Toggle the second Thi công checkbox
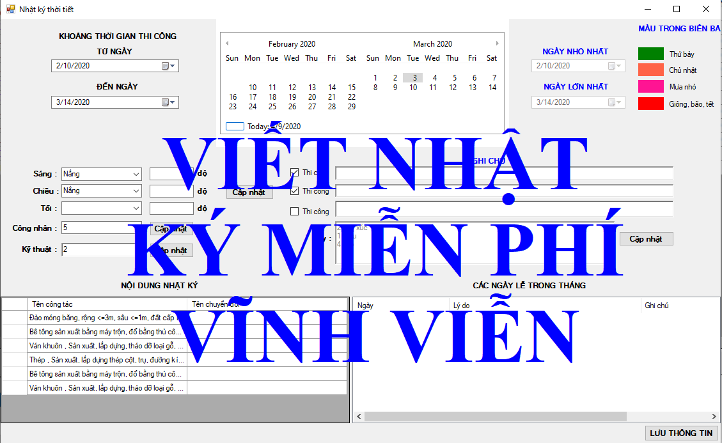722x443 pixels. point(295,191)
